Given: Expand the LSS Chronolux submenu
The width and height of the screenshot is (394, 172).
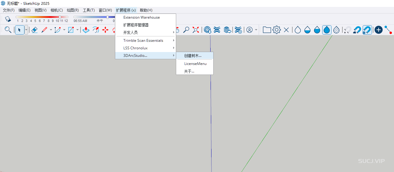Looking at the screenshot, I should pos(145,48).
